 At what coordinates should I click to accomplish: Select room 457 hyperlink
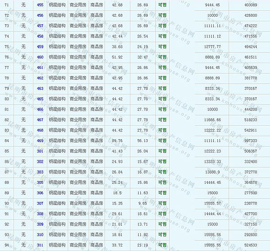[40, 26]
